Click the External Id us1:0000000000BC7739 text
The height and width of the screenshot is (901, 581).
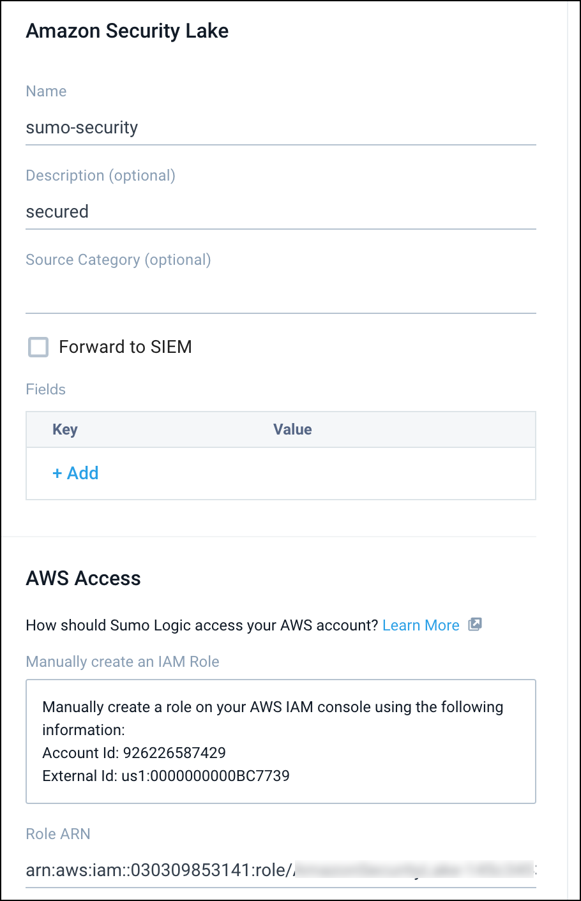[166, 776]
